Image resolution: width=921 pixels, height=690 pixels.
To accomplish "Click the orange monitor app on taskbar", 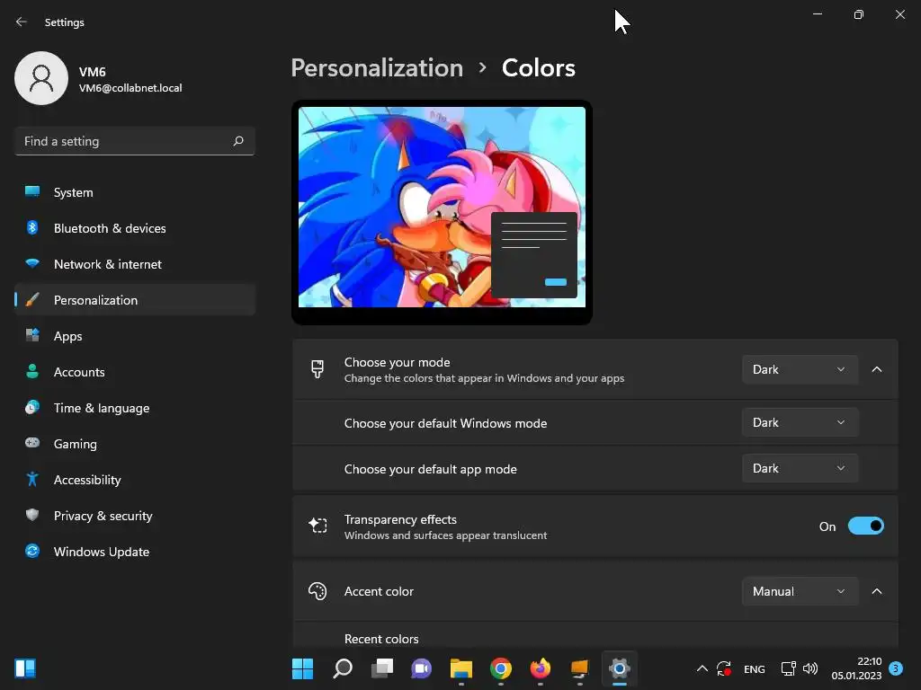I will coord(580,668).
